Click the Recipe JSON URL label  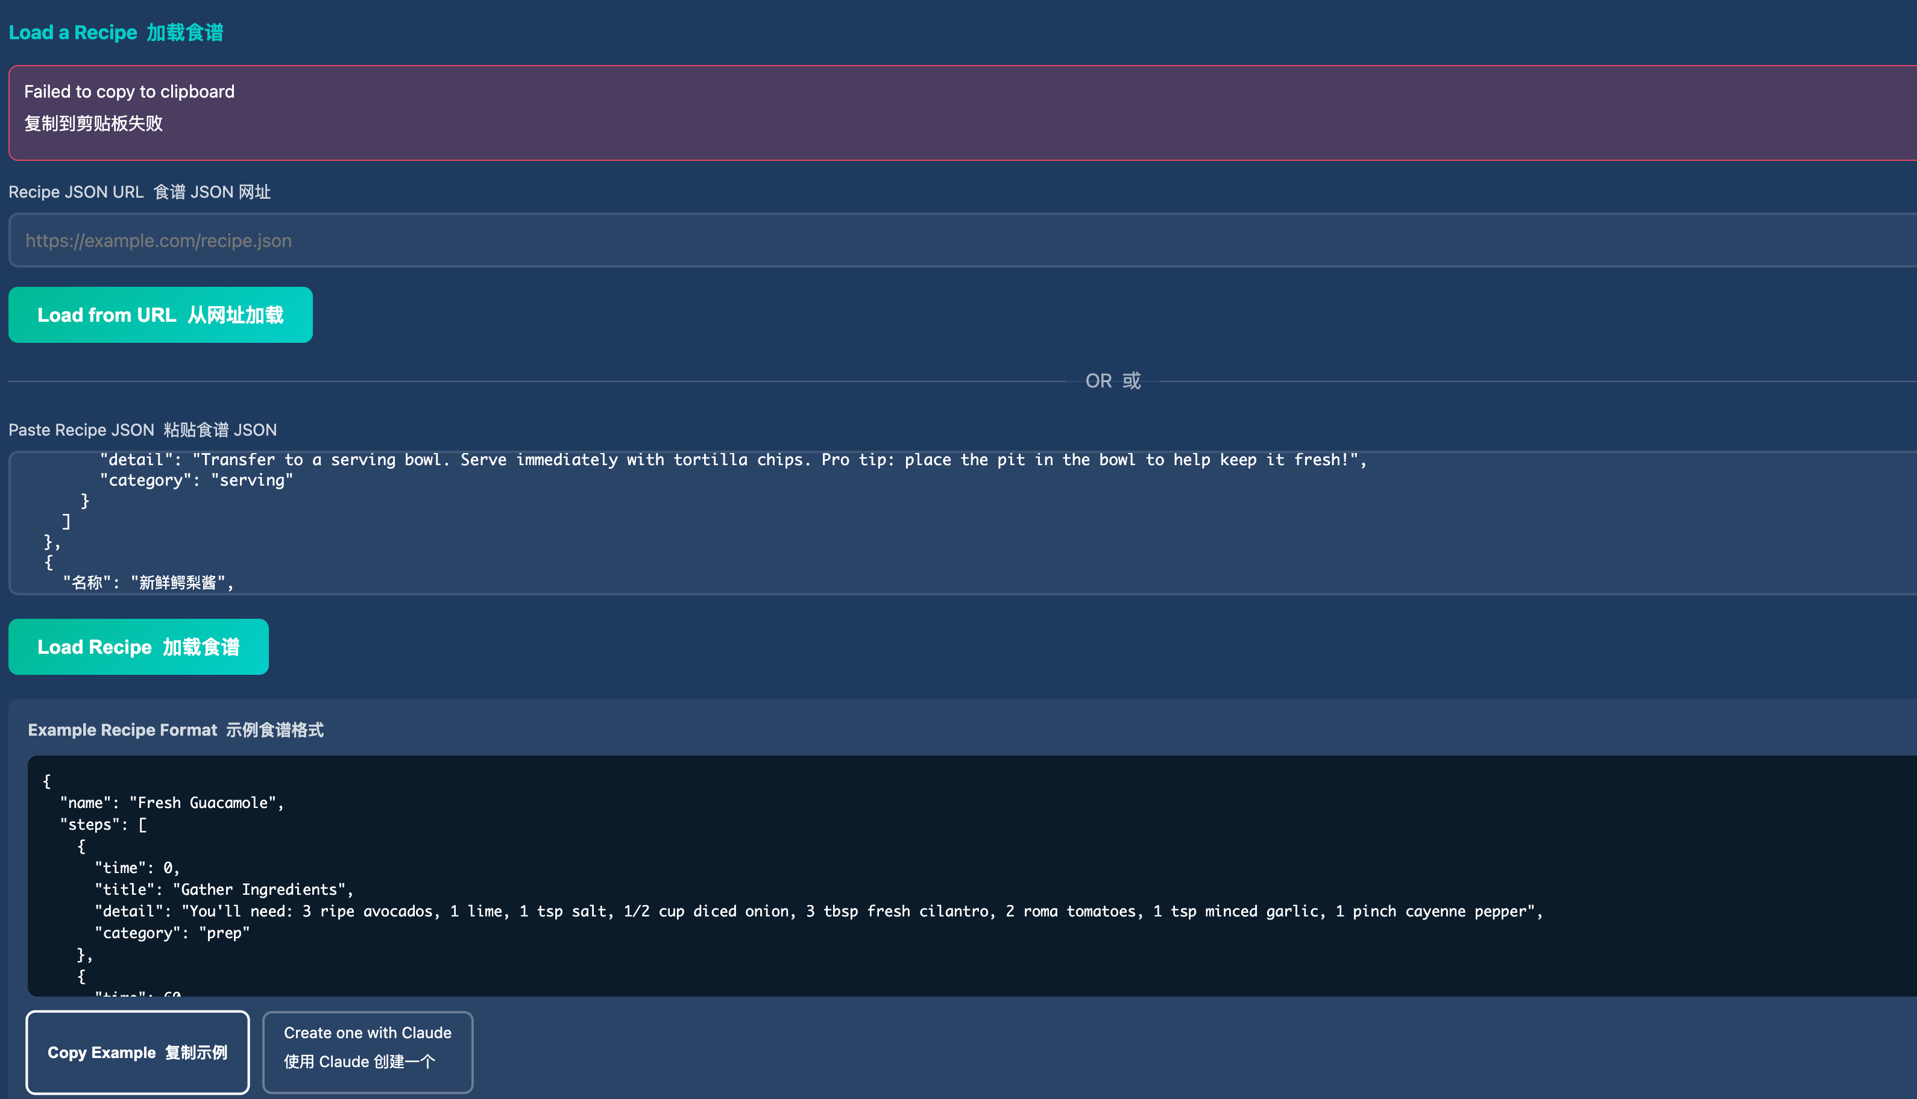140,192
